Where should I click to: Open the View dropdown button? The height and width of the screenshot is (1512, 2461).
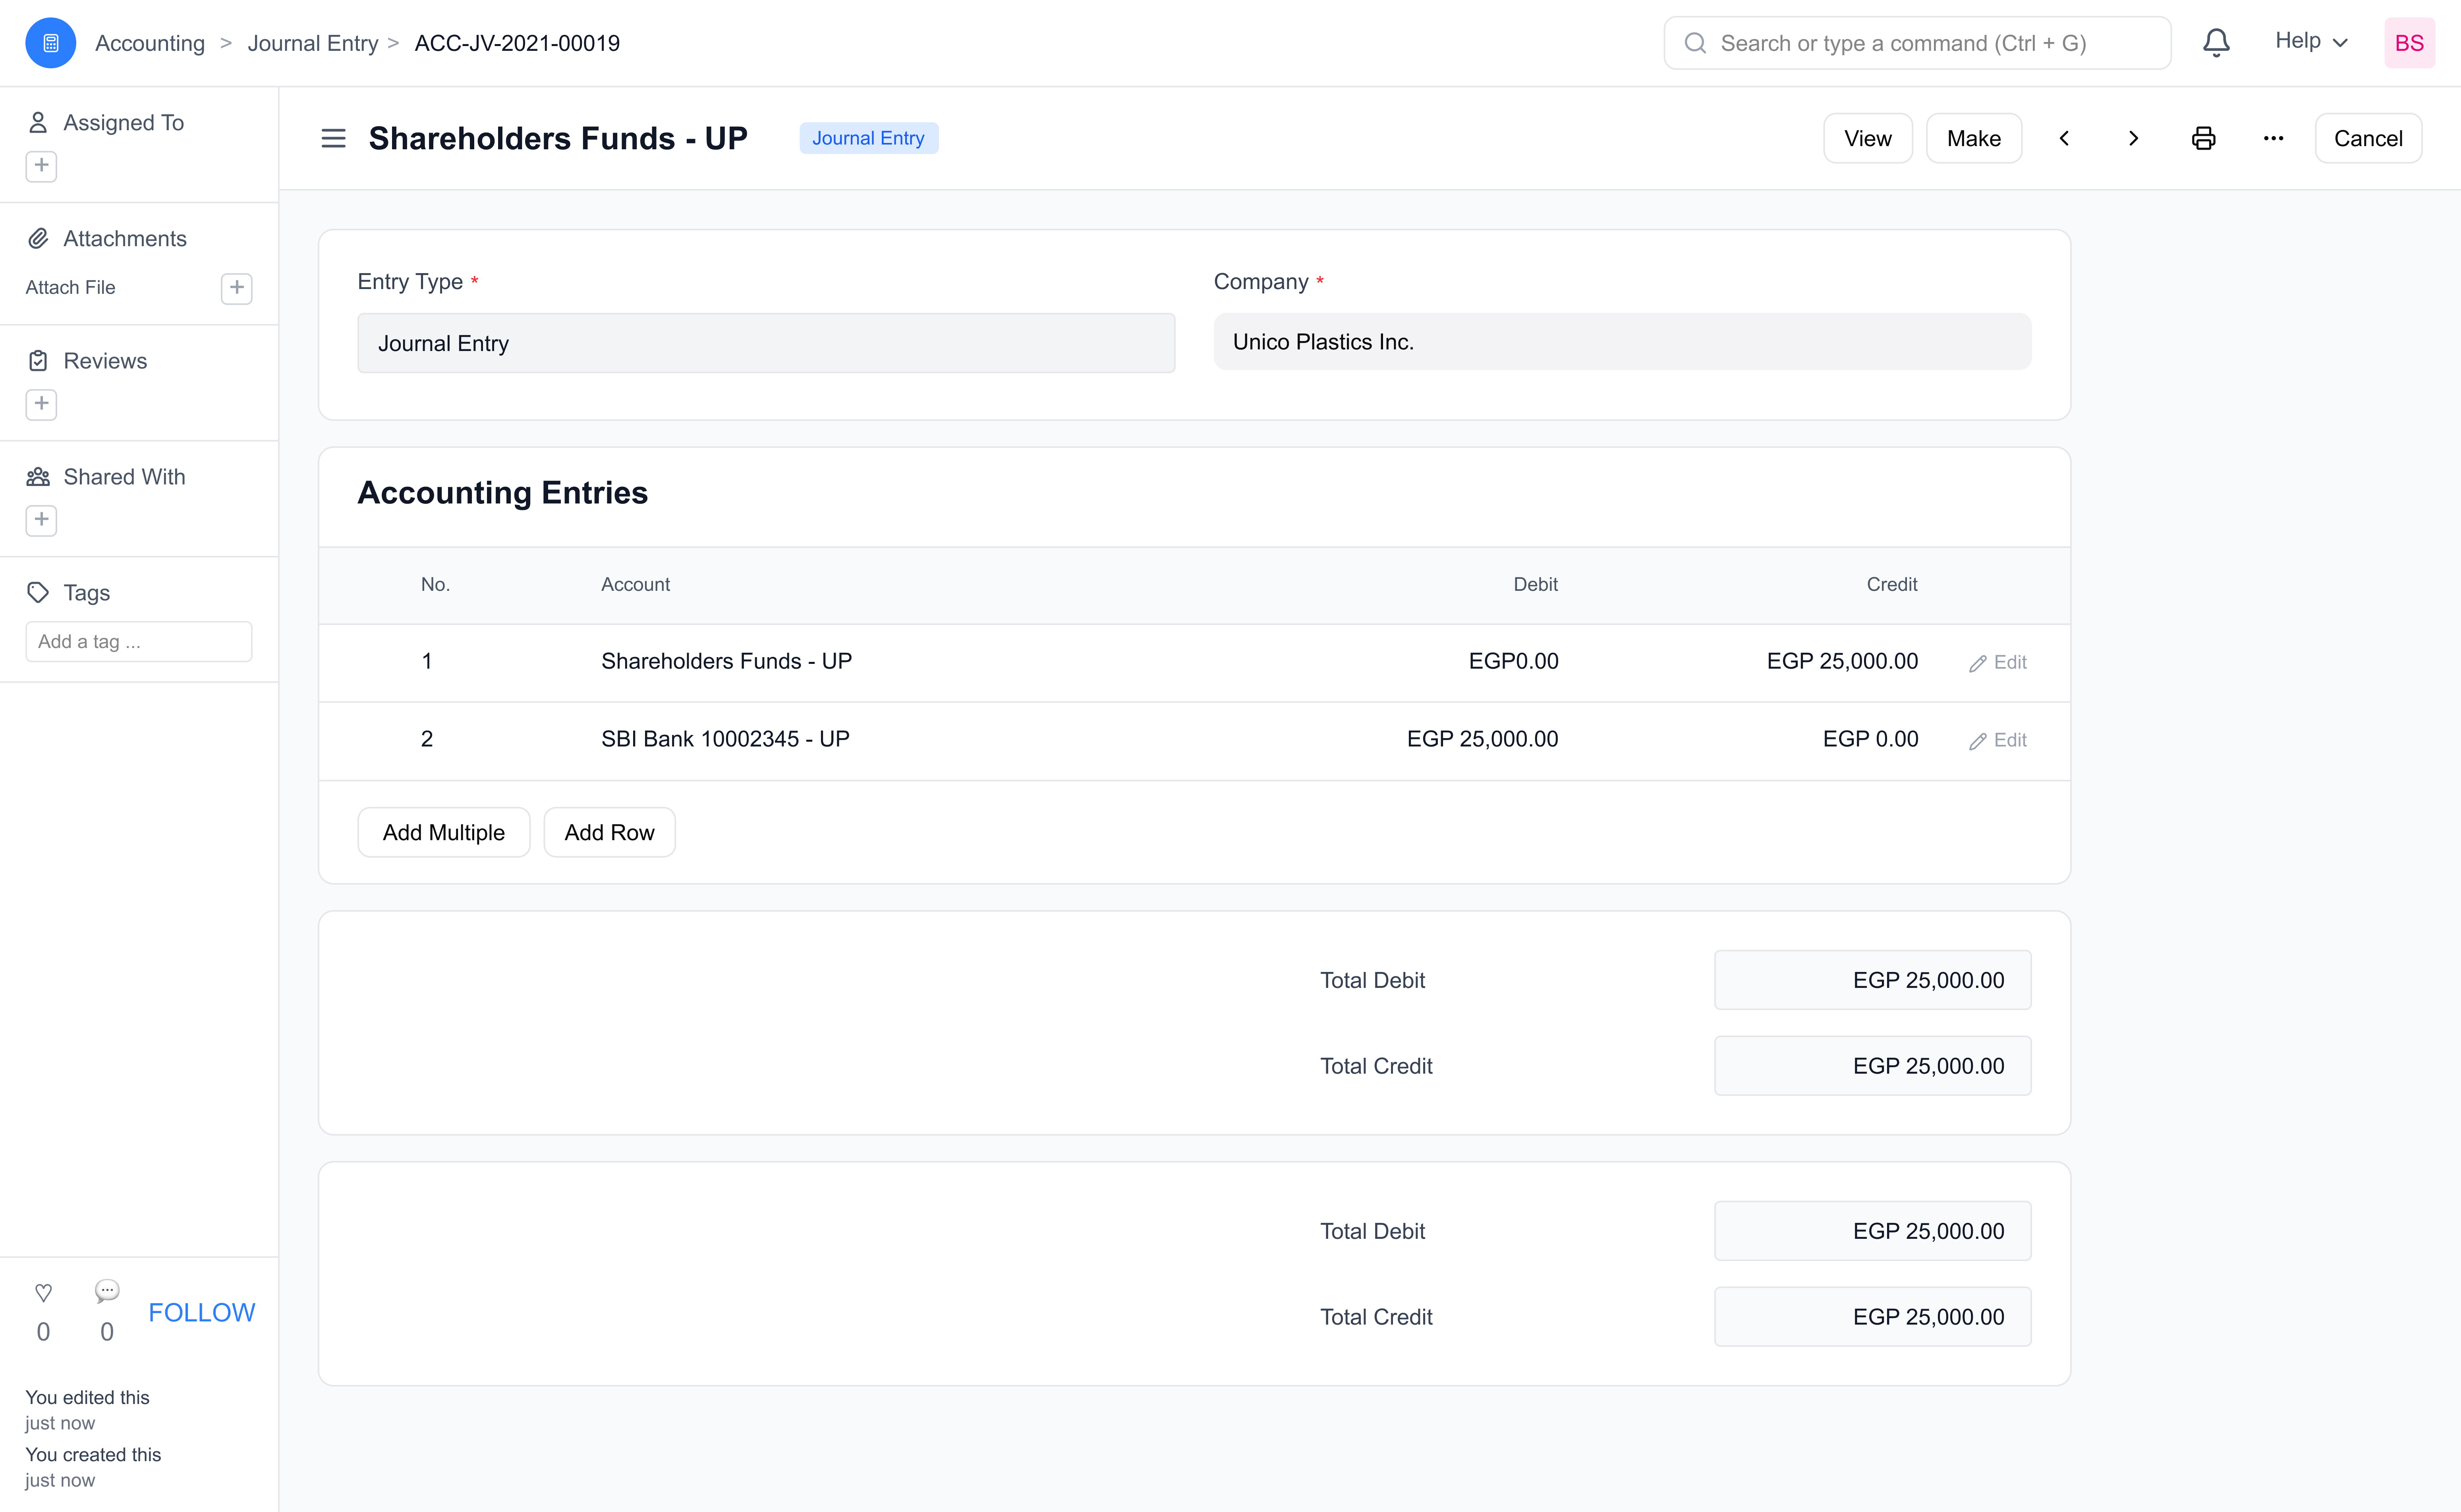point(1867,138)
